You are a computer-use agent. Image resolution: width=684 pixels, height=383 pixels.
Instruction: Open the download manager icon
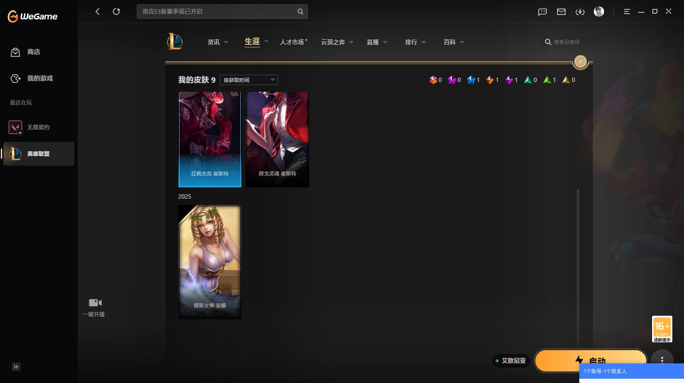tap(580, 12)
